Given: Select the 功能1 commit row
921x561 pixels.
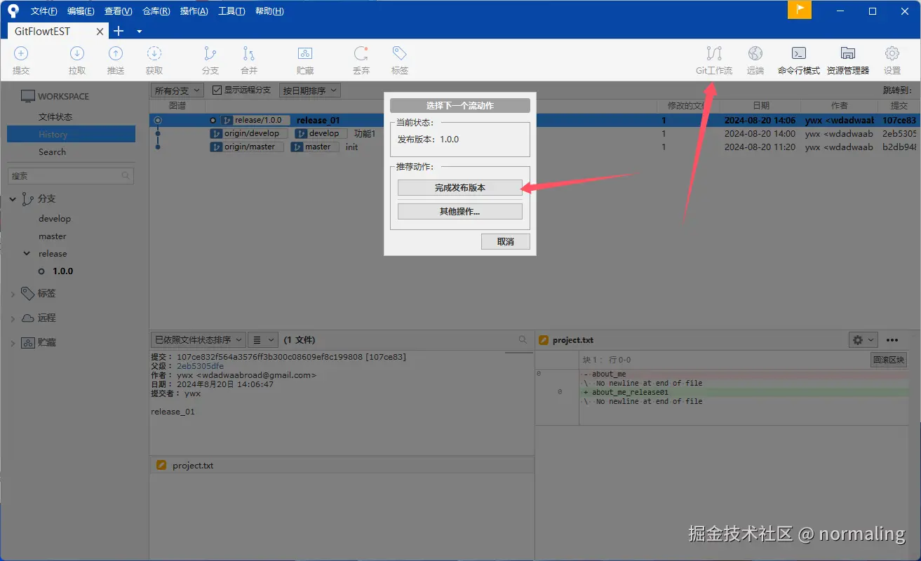Looking at the screenshot, I should (535, 133).
